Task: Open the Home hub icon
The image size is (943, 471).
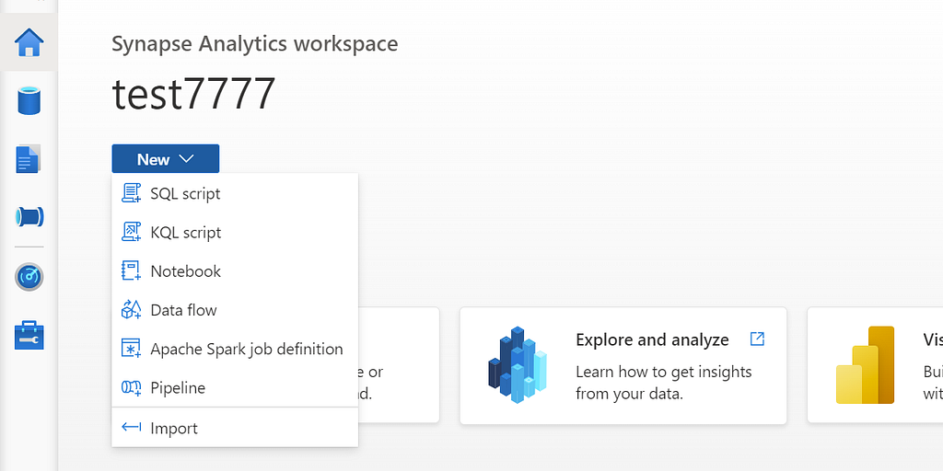Action: point(29,42)
